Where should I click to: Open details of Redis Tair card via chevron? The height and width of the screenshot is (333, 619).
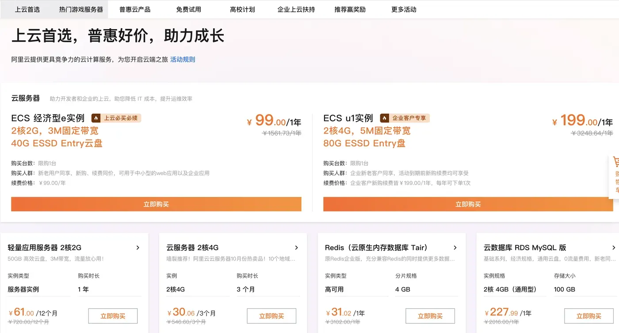[455, 248]
